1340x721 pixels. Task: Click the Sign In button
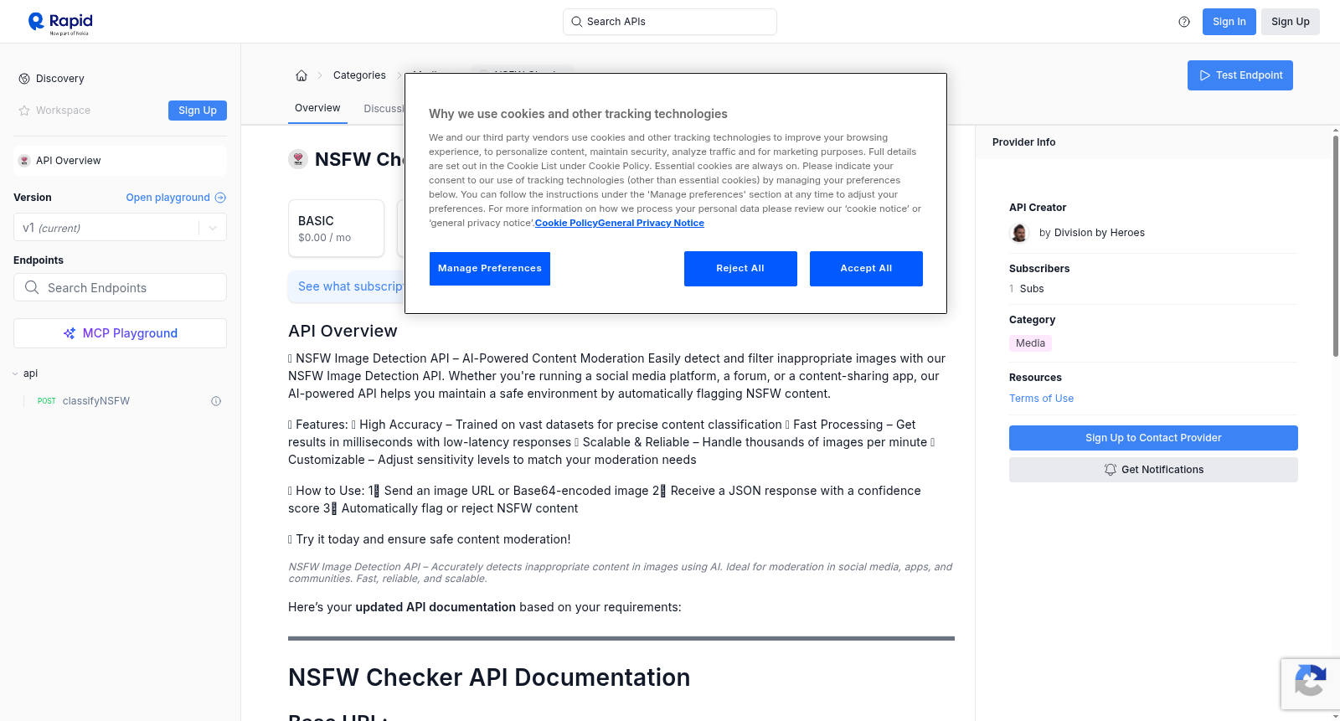coord(1229,22)
